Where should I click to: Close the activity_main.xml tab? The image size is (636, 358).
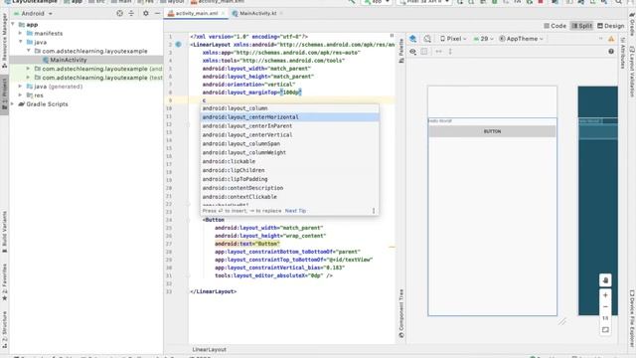tap(223, 13)
